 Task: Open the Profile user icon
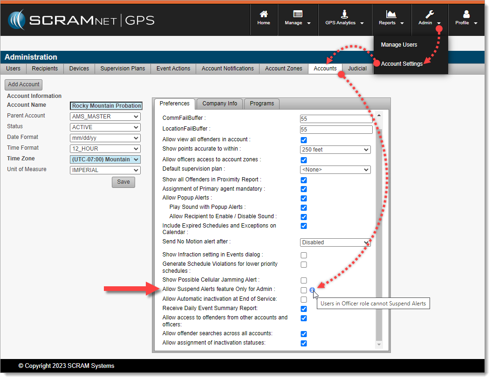point(466,14)
